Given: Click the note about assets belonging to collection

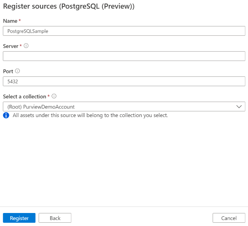Looking at the screenshot, I should (x=90, y=115).
